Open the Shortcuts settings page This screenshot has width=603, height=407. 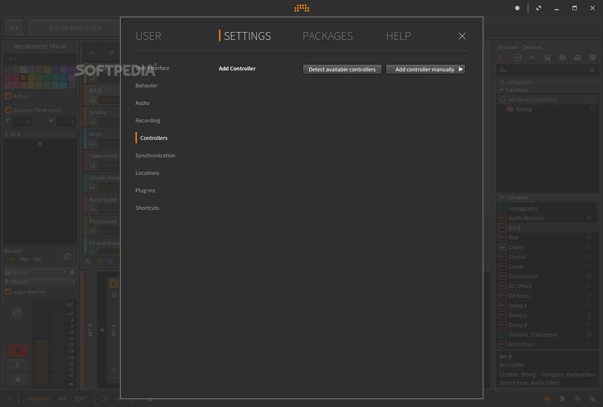pyautogui.click(x=147, y=208)
